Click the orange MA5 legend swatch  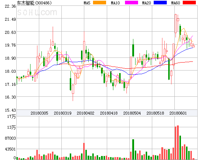point(100,3)
